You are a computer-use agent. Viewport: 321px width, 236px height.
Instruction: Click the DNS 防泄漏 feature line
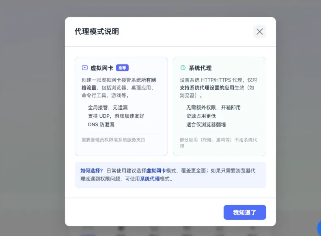[x=101, y=125]
